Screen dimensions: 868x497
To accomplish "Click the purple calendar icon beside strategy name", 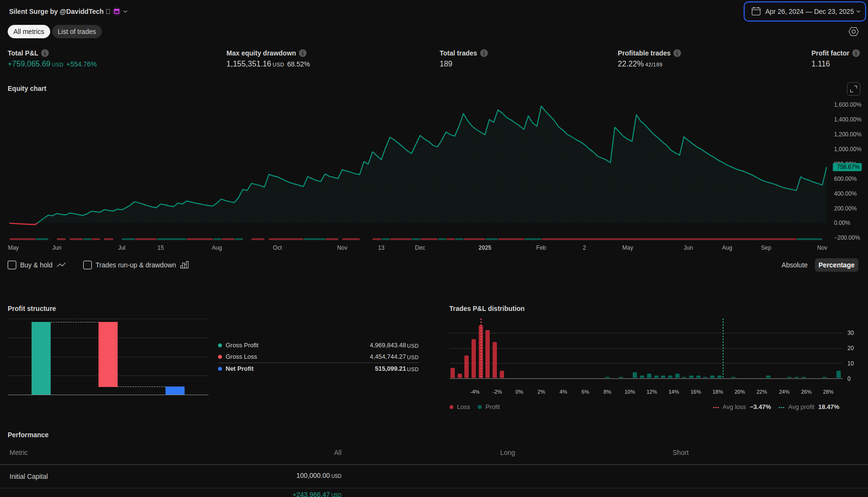I will click(117, 11).
